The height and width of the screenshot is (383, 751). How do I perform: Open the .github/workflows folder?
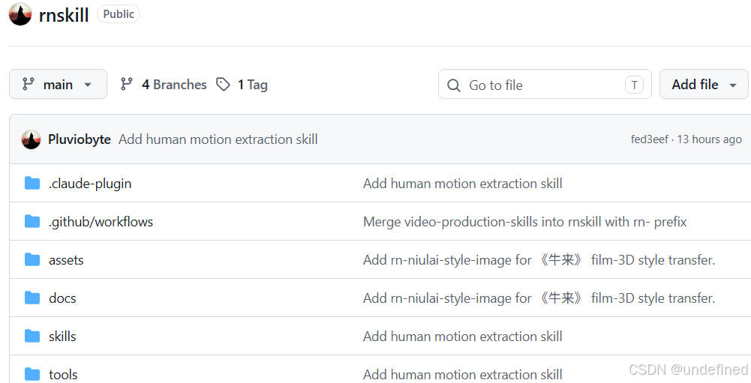click(101, 222)
